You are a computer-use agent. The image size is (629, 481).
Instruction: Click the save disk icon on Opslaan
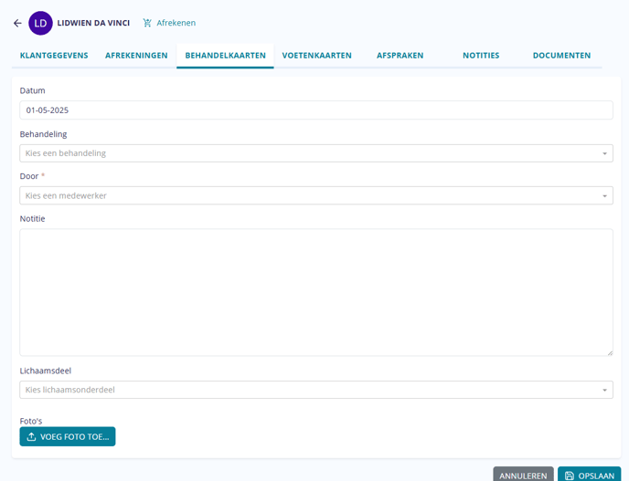(x=570, y=476)
